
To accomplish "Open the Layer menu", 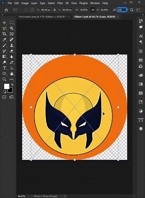I will coord(34,3).
